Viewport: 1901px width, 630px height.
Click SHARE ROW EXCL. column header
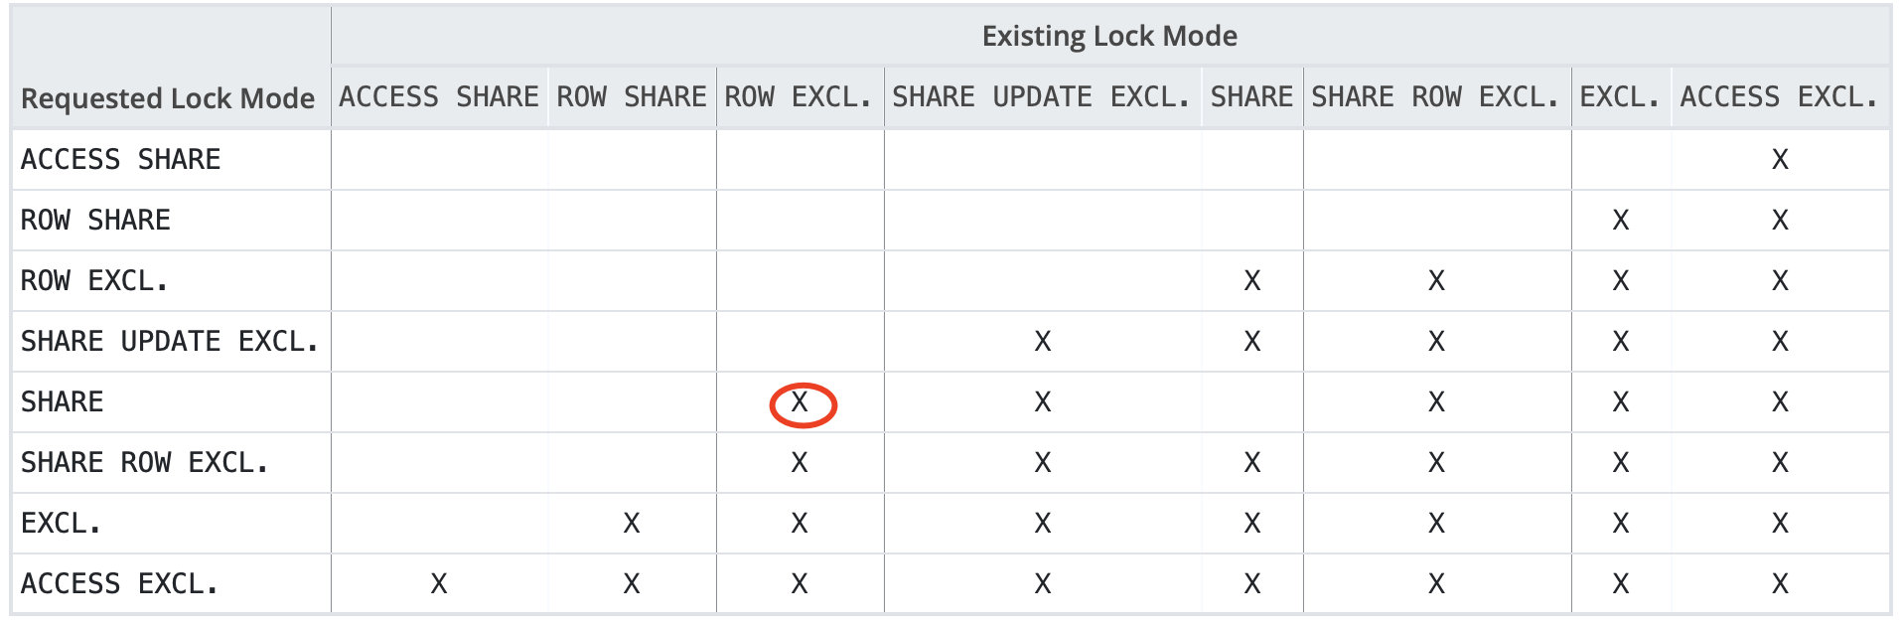click(1436, 97)
